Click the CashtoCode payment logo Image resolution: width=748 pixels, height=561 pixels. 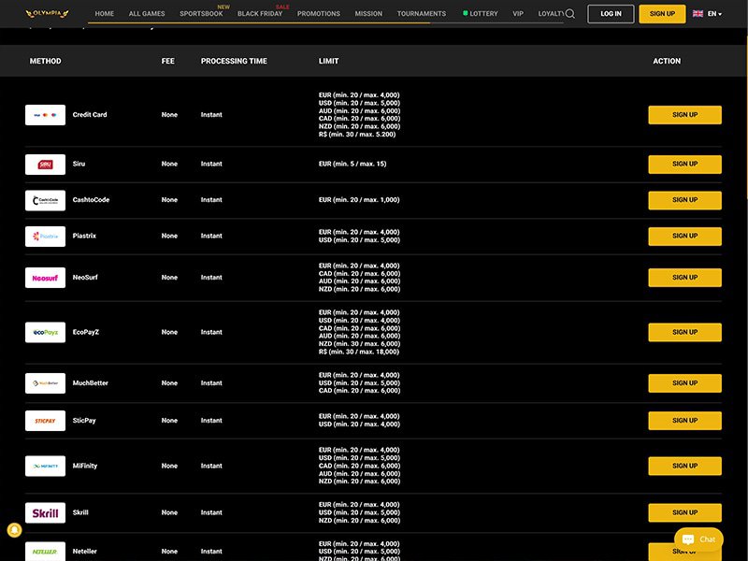point(45,200)
